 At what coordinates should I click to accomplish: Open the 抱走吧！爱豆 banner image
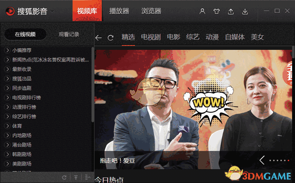tap(193, 110)
